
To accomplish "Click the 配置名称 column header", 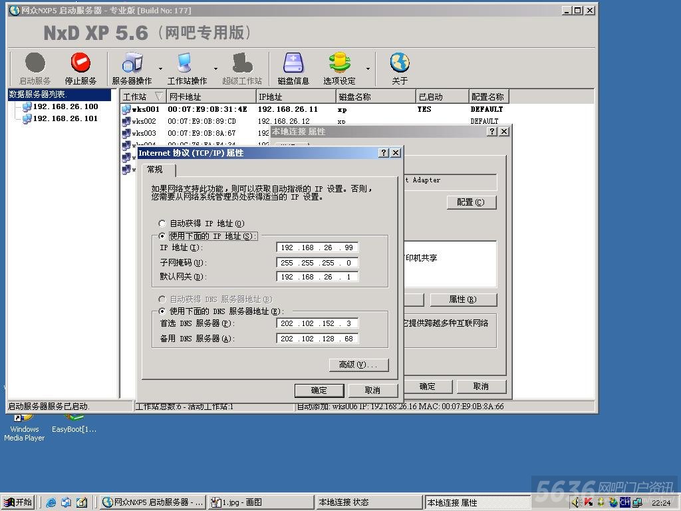I will point(489,96).
